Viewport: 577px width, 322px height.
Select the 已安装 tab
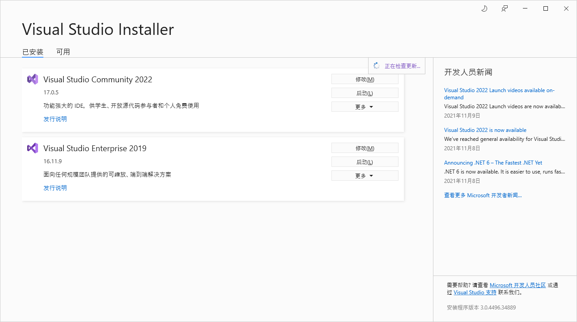pyautogui.click(x=32, y=51)
